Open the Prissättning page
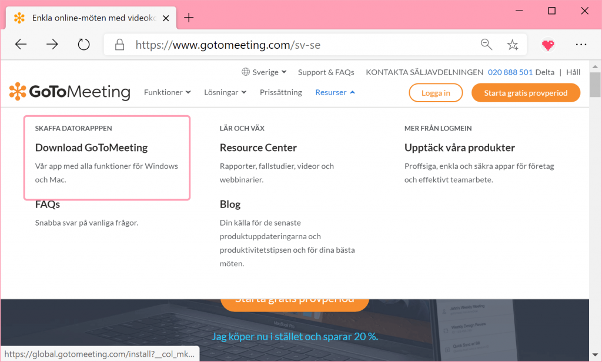Viewport: 602px width, 362px height. [x=280, y=92]
